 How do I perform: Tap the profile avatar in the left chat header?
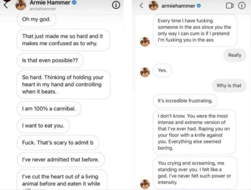click(x=21, y=5)
